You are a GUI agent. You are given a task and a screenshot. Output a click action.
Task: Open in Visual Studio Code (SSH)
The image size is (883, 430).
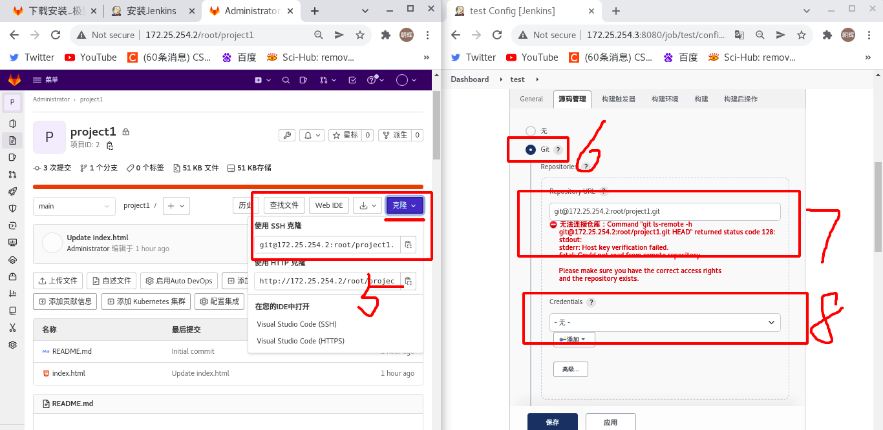click(297, 324)
